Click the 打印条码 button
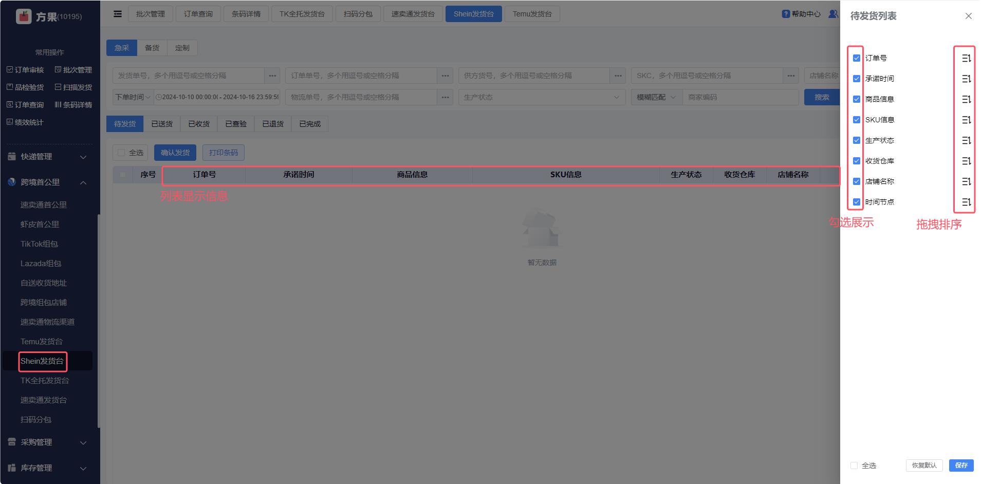Image resolution: width=981 pixels, height=484 pixels. point(224,153)
